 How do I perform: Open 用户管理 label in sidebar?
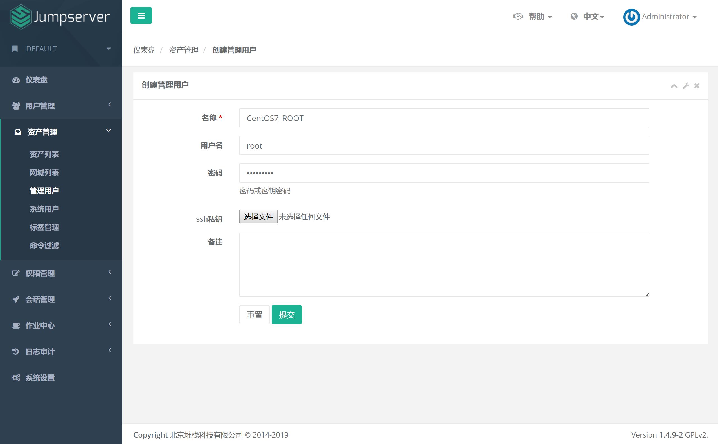(x=40, y=106)
